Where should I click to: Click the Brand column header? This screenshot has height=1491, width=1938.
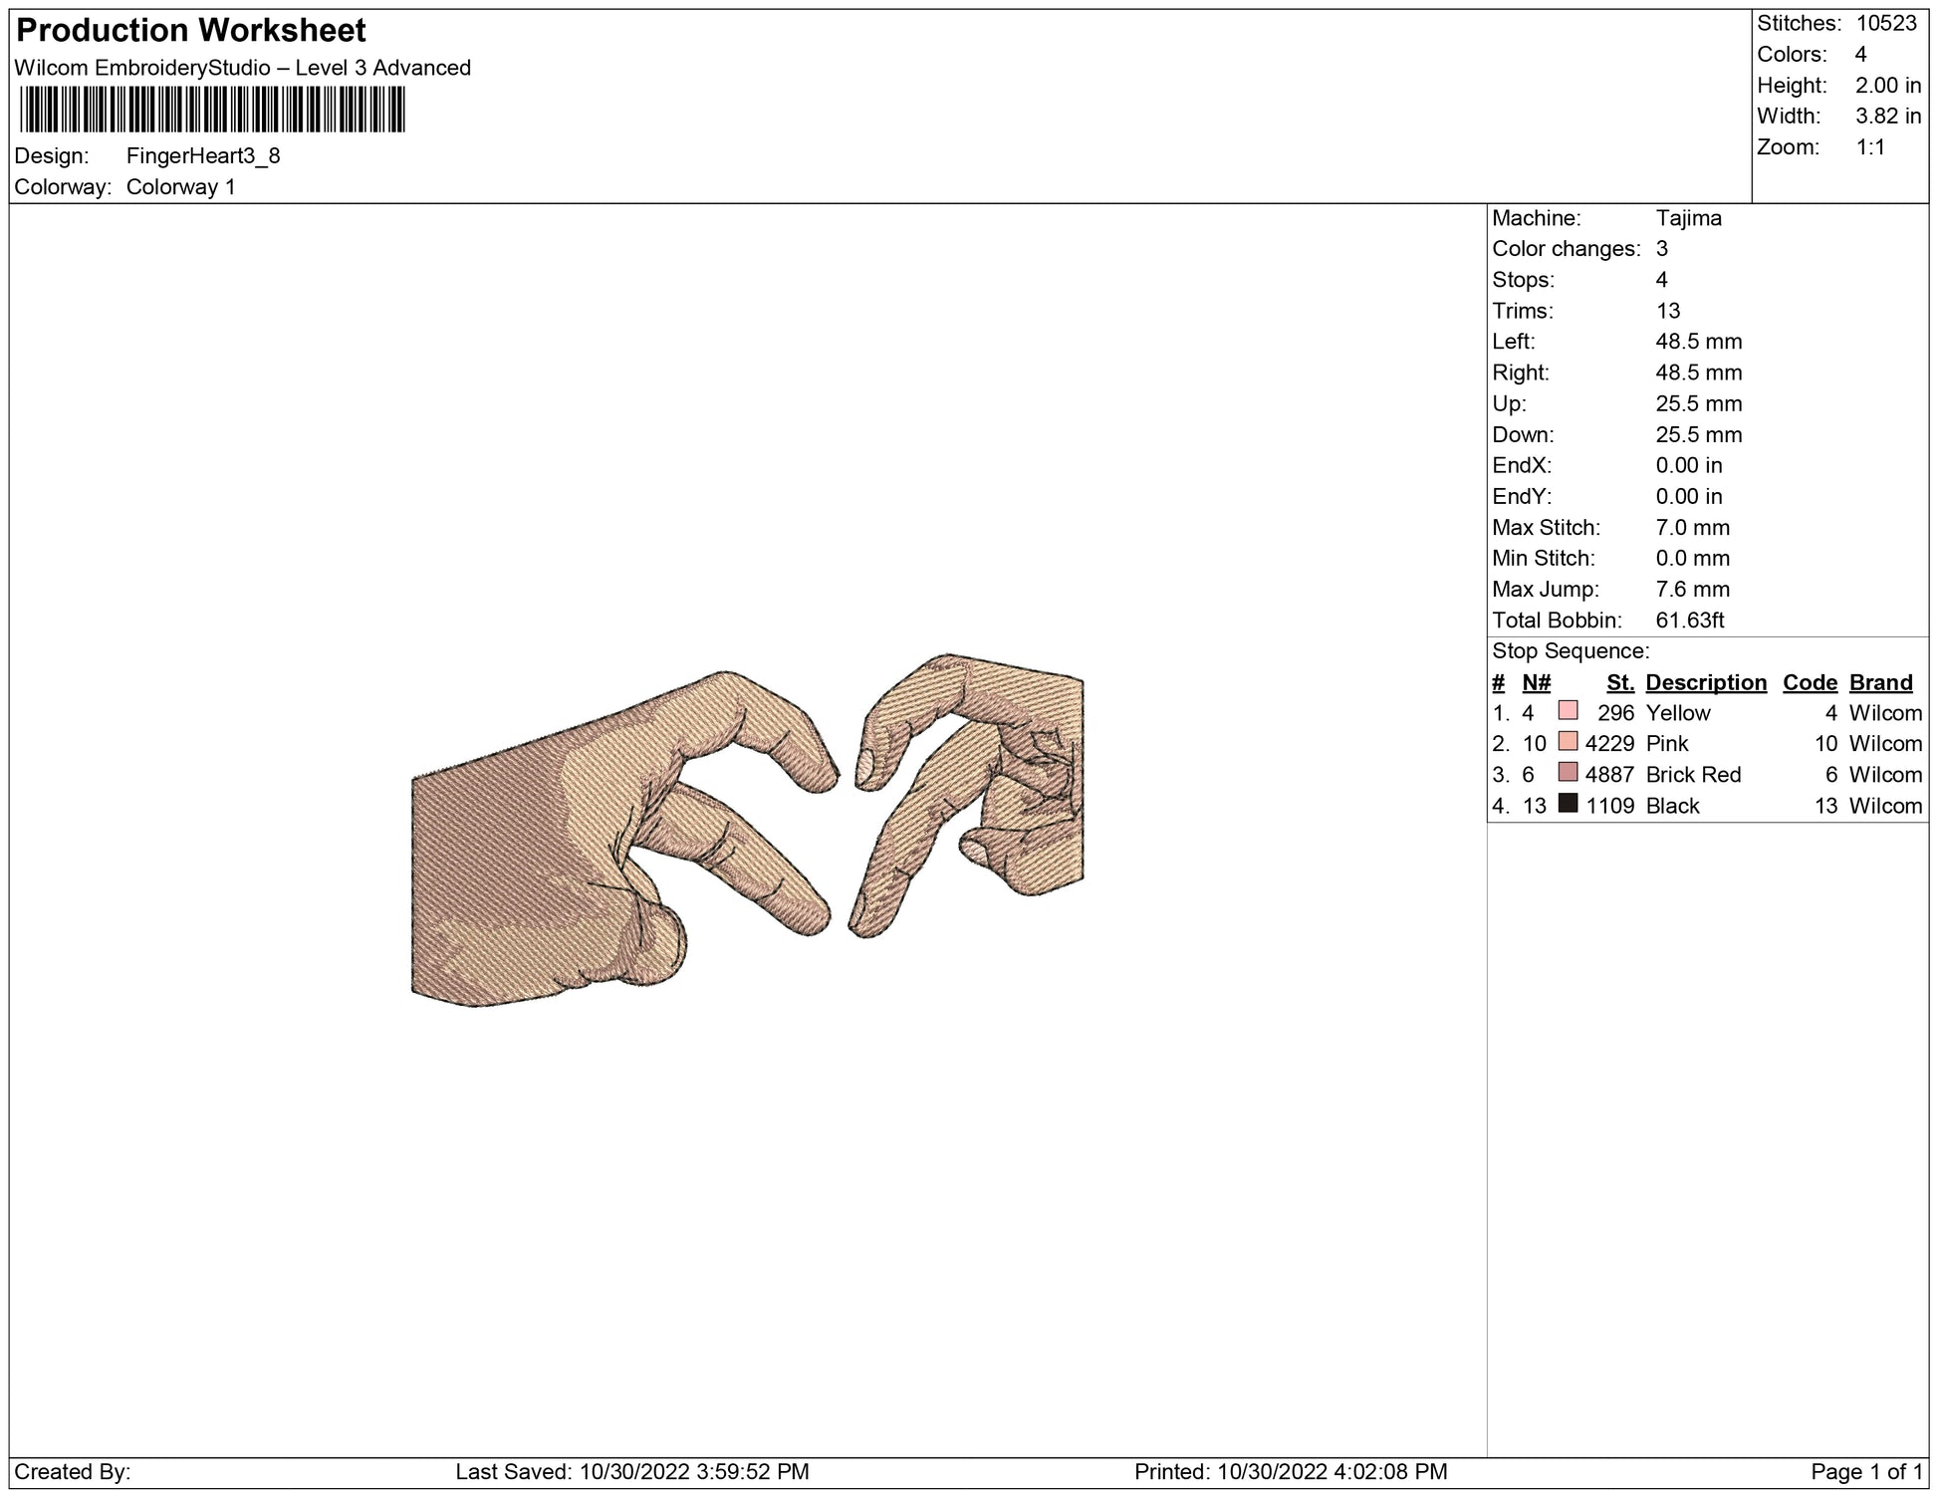click(1880, 682)
